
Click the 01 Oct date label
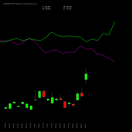click(86, 126)
